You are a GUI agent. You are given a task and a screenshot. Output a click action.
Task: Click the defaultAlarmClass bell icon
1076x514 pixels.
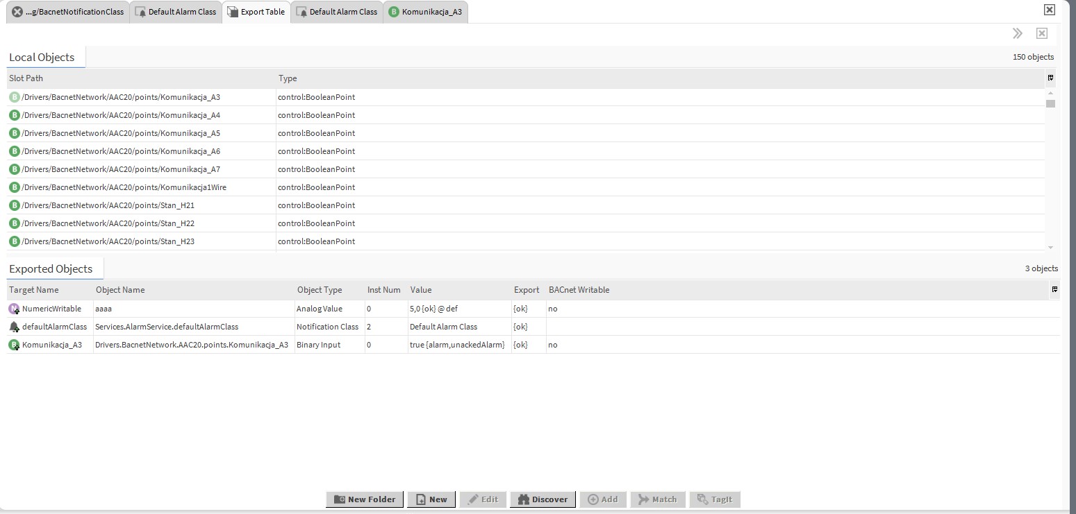pyautogui.click(x=14, y=327)
